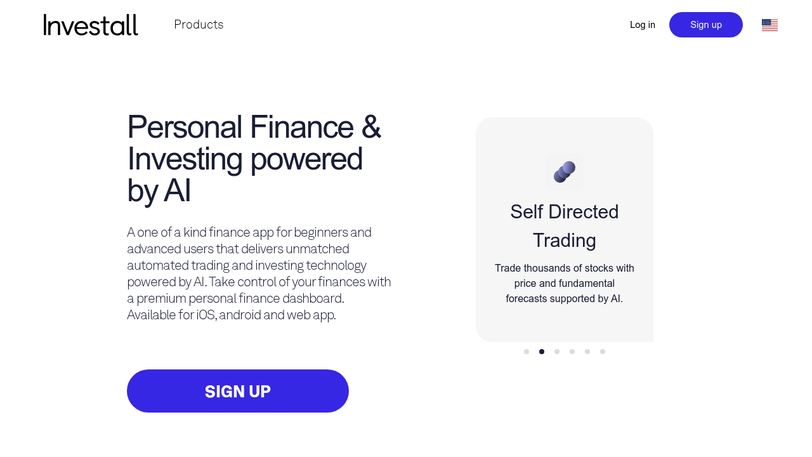Click the AI forecasts description text on the card

click(564, 283)
